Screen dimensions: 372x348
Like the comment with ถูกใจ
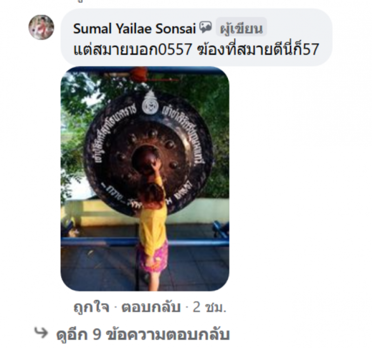tap(92, 307)
